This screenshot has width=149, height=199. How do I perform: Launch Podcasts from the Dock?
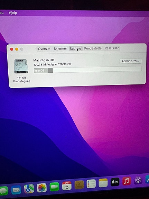138,180
